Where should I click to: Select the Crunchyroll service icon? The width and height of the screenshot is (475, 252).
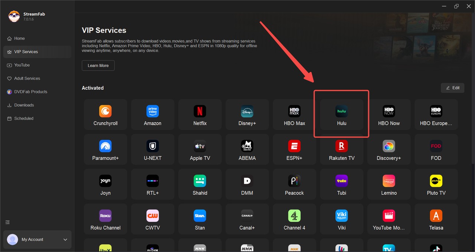[x=105, y=114]
